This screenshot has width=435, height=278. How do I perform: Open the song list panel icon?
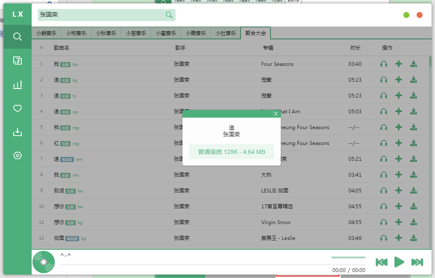pyautogui.click(x=17, y=61)
